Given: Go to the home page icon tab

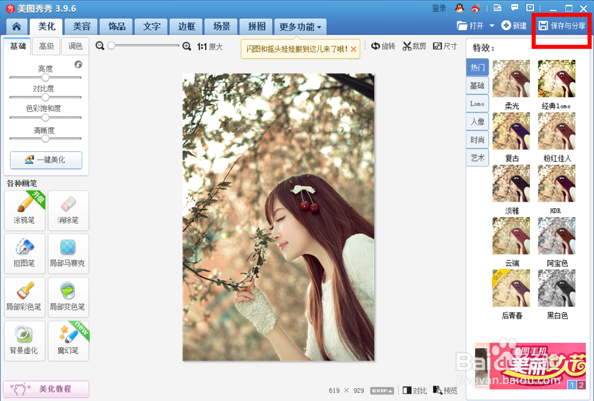Looking at the screenshot, I should (16, 27).
